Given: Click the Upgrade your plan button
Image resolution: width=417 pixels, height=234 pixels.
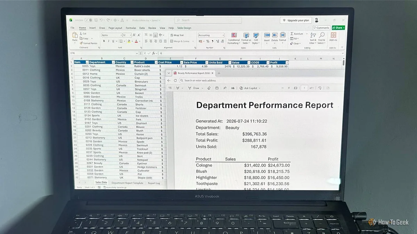Looking at the screenshot, I should coord(296,20).
